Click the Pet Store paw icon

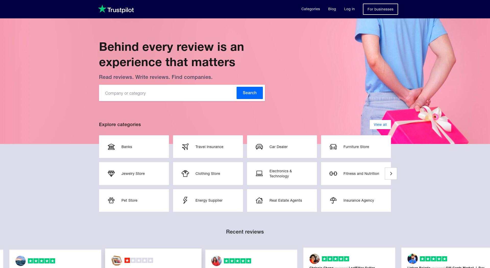click(x=111, y=200)
